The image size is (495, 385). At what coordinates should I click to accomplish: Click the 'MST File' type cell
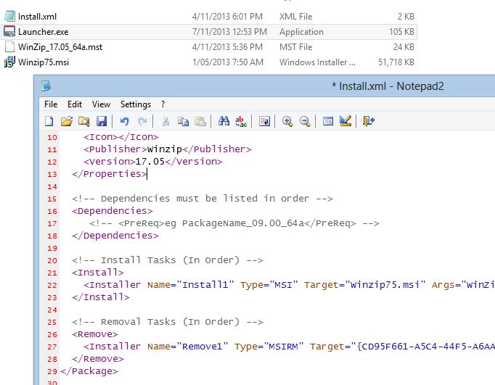(x=296, y=47)
